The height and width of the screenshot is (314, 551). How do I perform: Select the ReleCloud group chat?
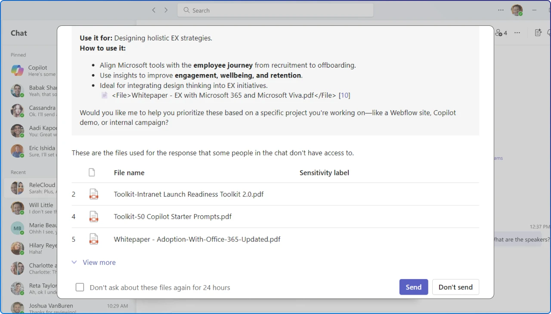tap(31, 188)
